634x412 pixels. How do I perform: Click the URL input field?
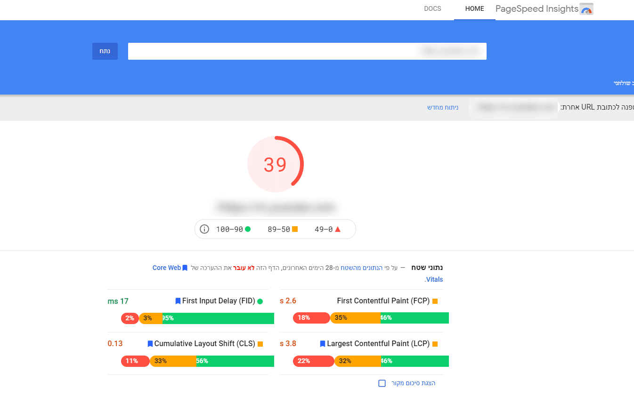point(307,51)
